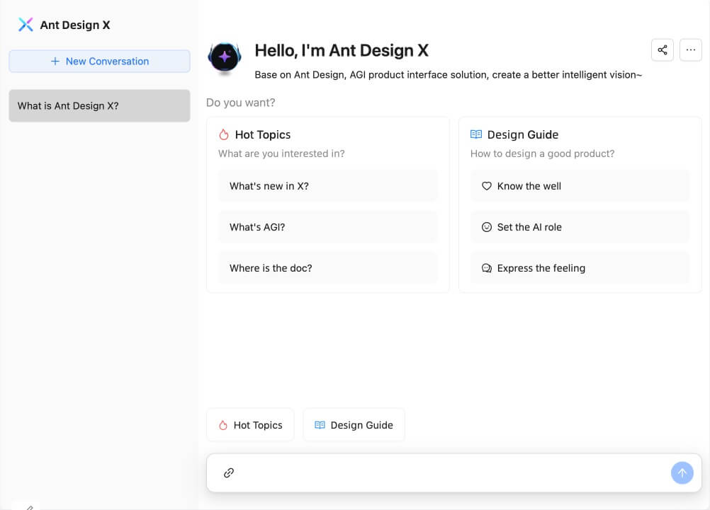Pick the Set the AI role option

(x=579, y=227)
